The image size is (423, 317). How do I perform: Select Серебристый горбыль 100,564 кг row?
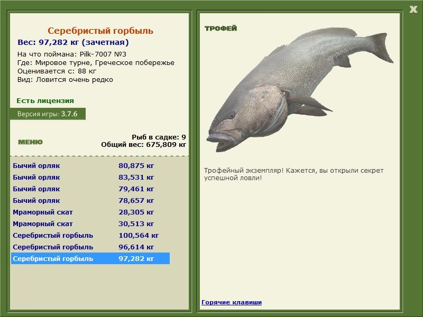tap(90, 235)
